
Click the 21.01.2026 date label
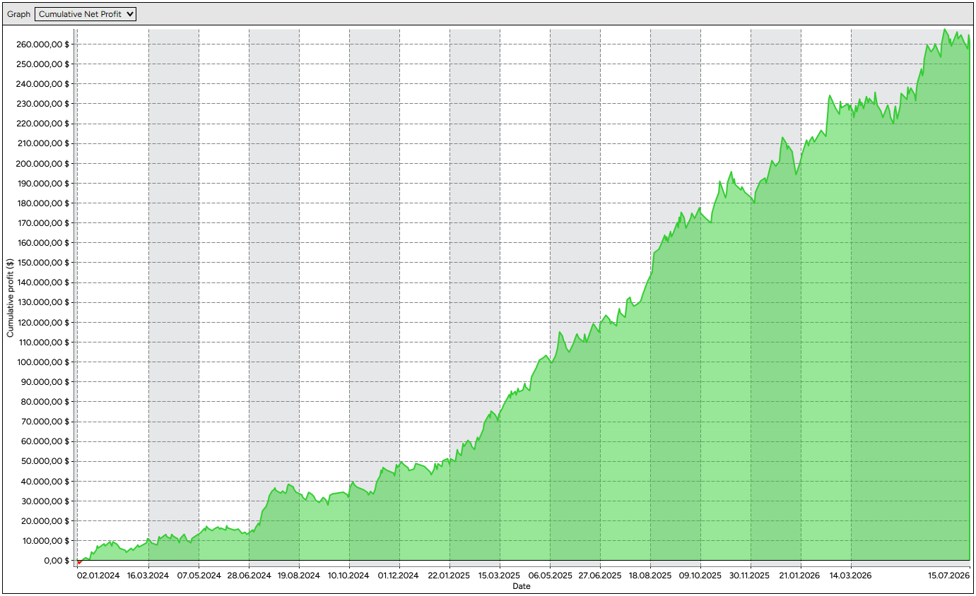801,576
